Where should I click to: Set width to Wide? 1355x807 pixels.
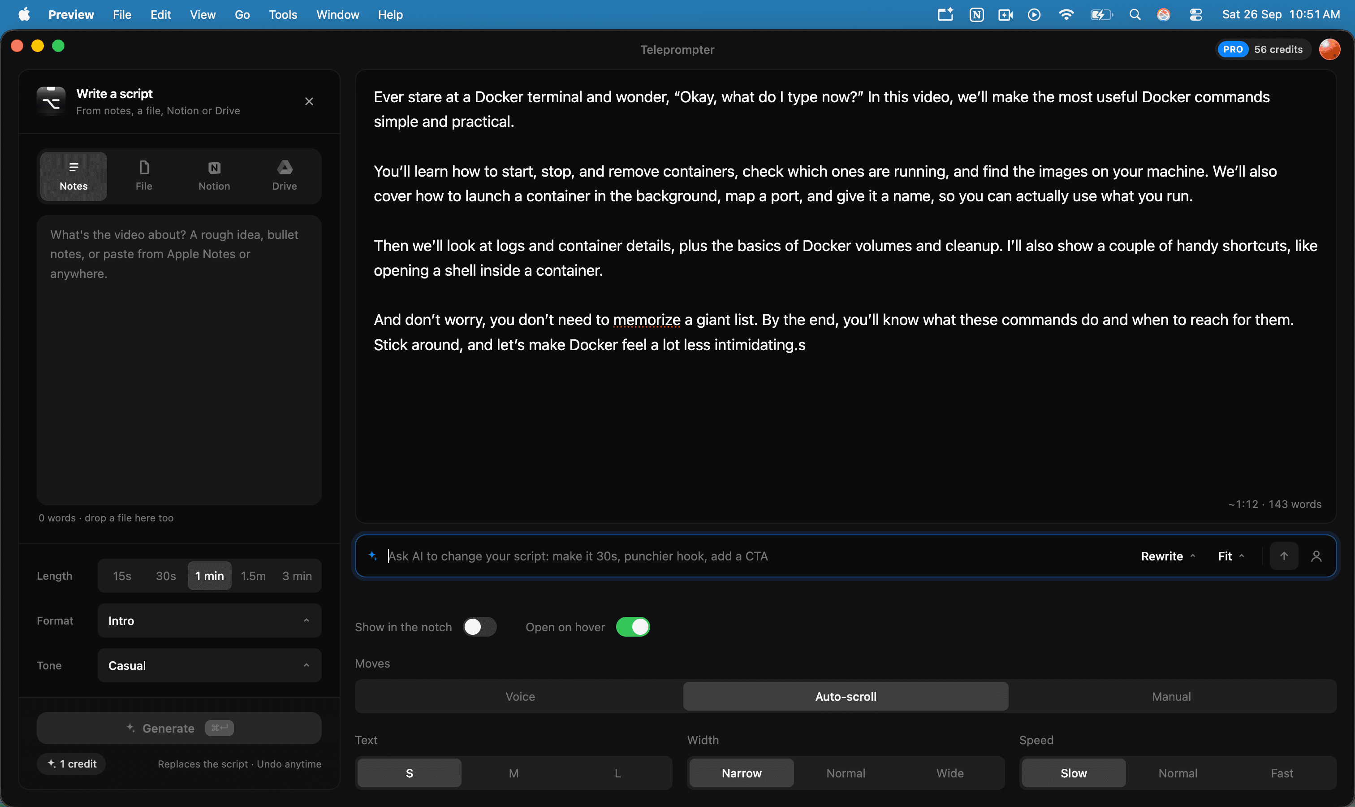tap(949, 773)
